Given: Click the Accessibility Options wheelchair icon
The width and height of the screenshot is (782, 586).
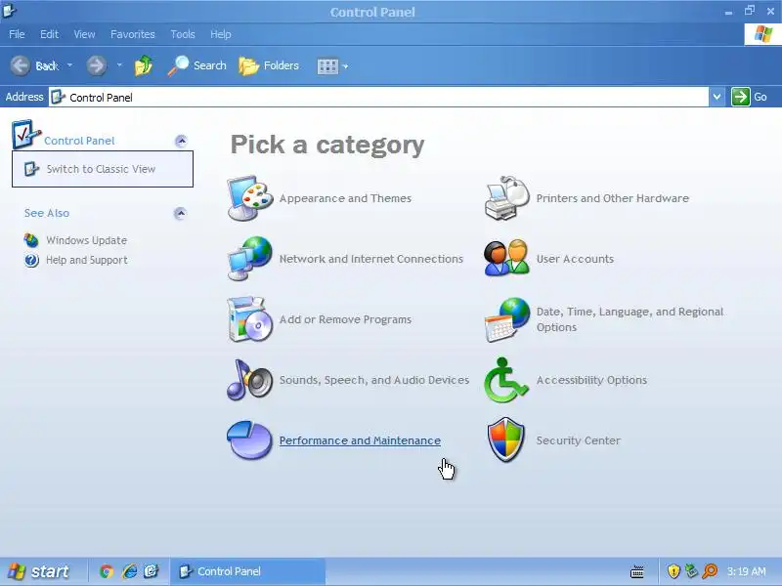Looking at the screenshot, I should (x=505, y=380).
